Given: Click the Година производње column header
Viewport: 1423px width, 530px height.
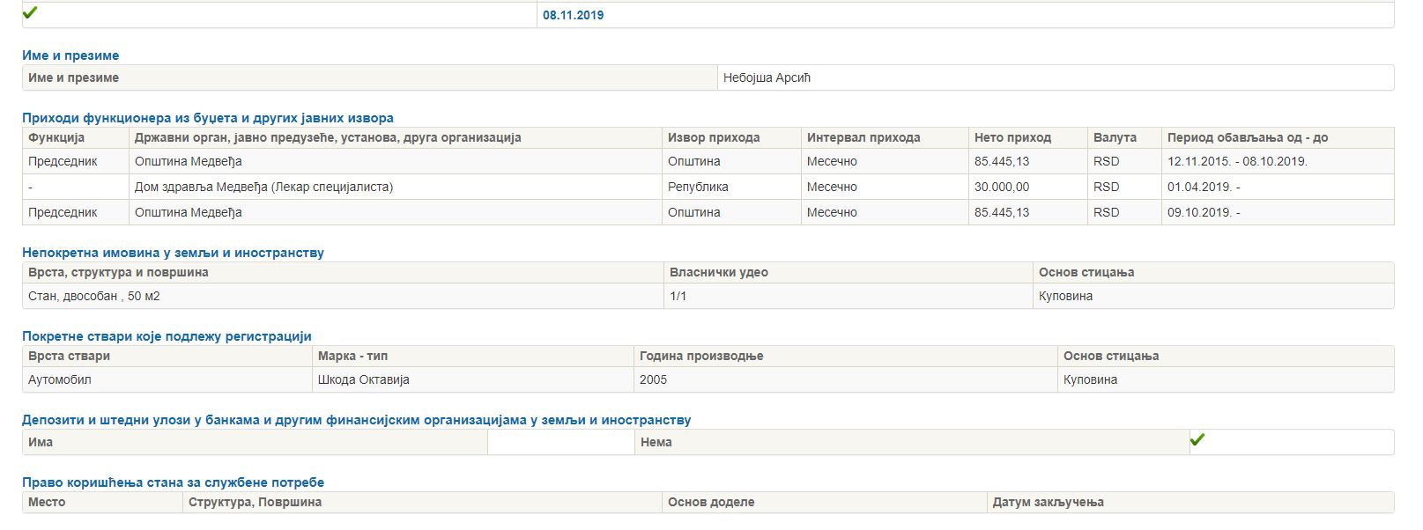Looking at the screenshot, I should [701, 356].
